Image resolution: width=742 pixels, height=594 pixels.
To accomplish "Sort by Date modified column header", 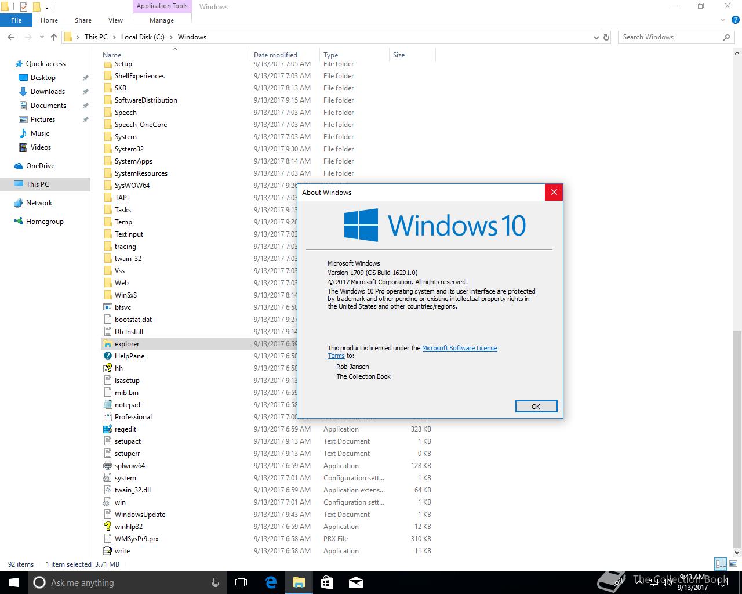I will tap(285, 55).
